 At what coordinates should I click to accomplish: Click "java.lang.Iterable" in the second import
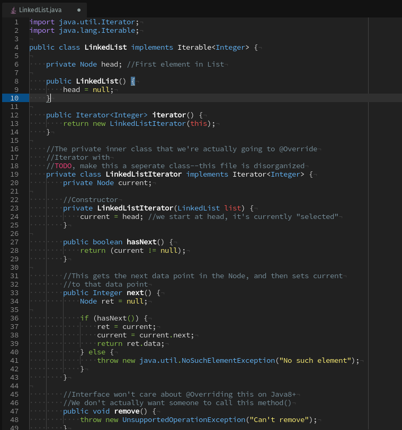coord(97,31)
